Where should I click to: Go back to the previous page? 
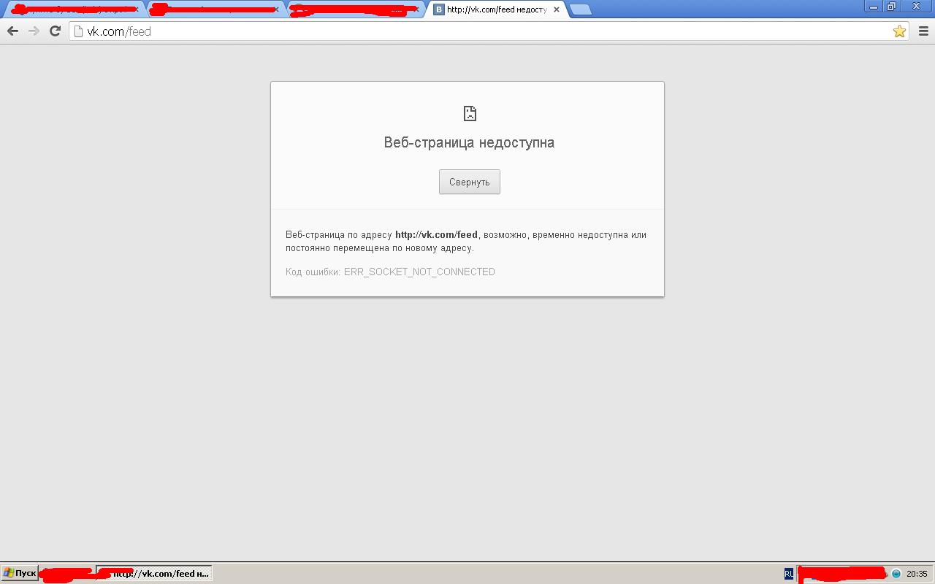pyautogui.click(x=12, y=31)
